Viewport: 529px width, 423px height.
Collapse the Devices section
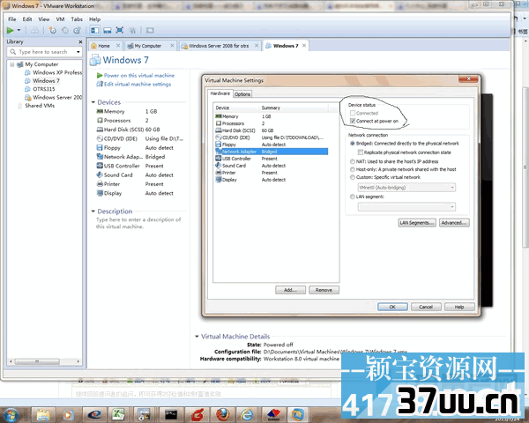[93, 102]
